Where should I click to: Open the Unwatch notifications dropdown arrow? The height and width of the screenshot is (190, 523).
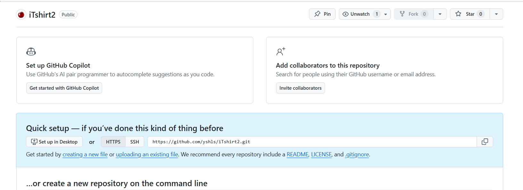coord(386,14)
